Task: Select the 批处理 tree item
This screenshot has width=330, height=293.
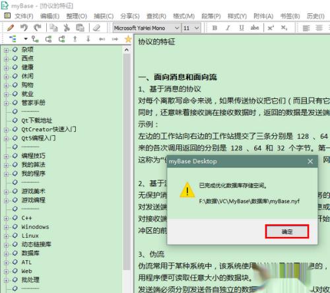Action: [x=30, y=280]
